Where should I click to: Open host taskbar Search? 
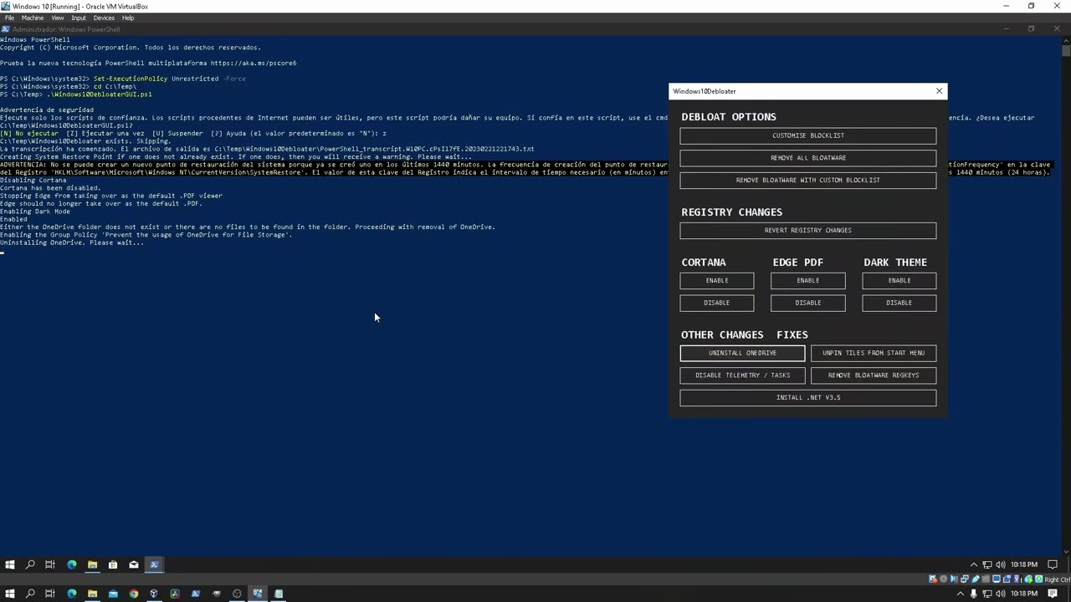tap(30, 594)
